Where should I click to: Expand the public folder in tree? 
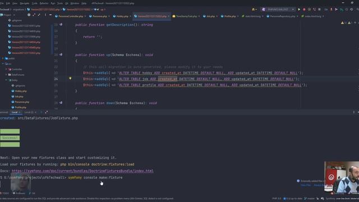(x=3, y=58)
